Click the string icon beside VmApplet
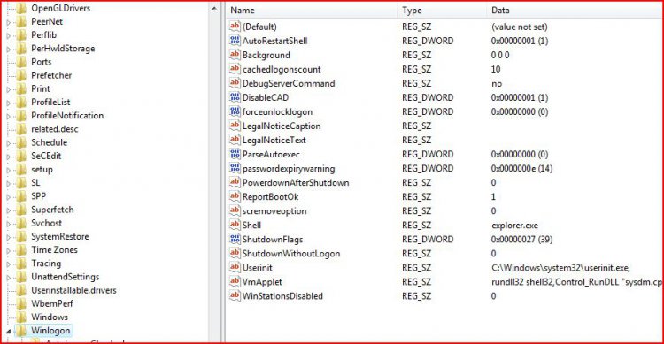664x344 pixels. [x=235, y=281]
